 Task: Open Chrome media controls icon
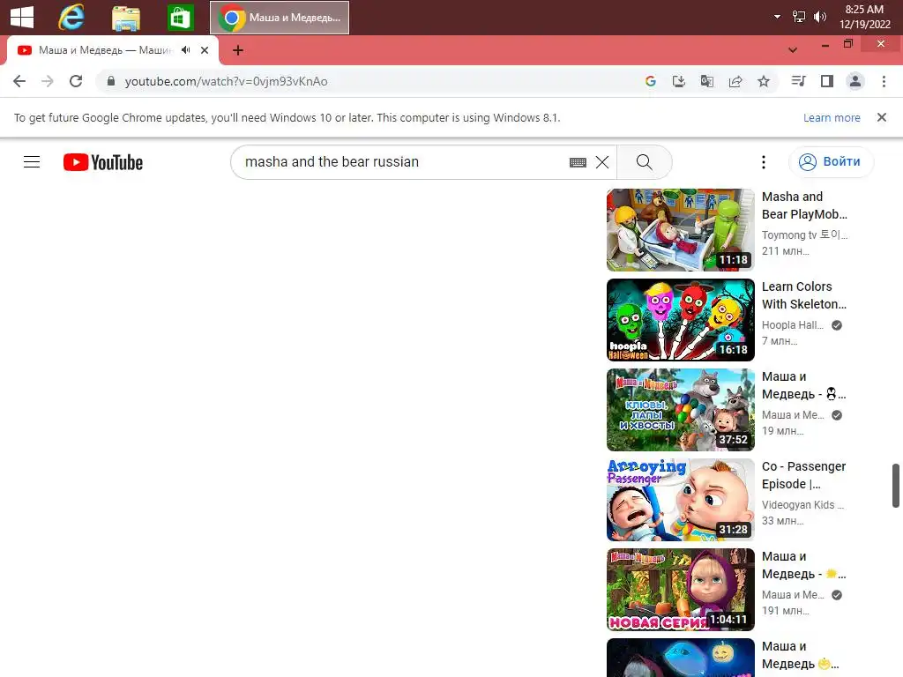click(x=799, y=81)
